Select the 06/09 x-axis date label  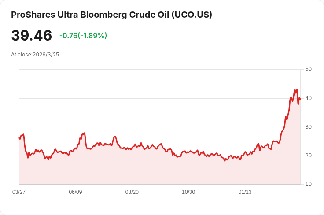[x=75, y=192]
